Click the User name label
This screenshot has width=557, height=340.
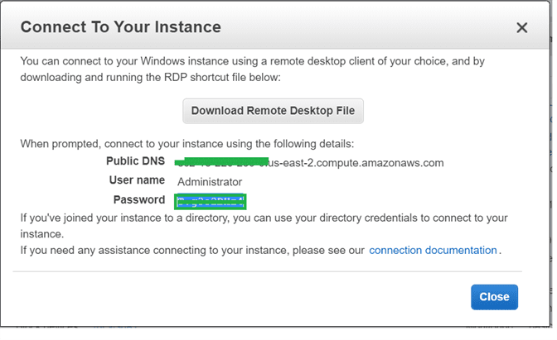pos(137,180)
